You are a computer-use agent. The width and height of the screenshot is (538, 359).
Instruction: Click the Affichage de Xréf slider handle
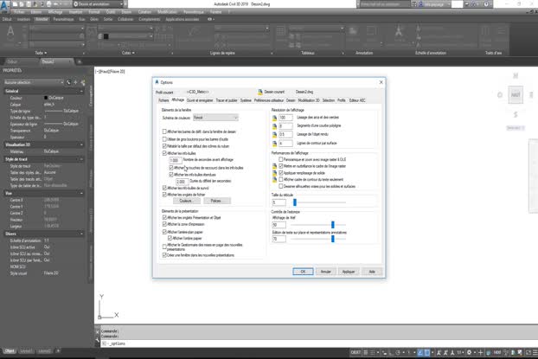pos(333,225)
